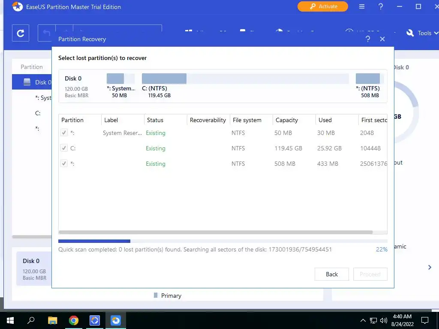
Task: Select System Reserved 50 MB partition block
Action: pyautogui.click(x=120, y=79)
